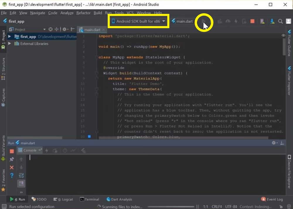
Task: Click the CRLF line separator in status bar
Action: [x=217, y=207]
